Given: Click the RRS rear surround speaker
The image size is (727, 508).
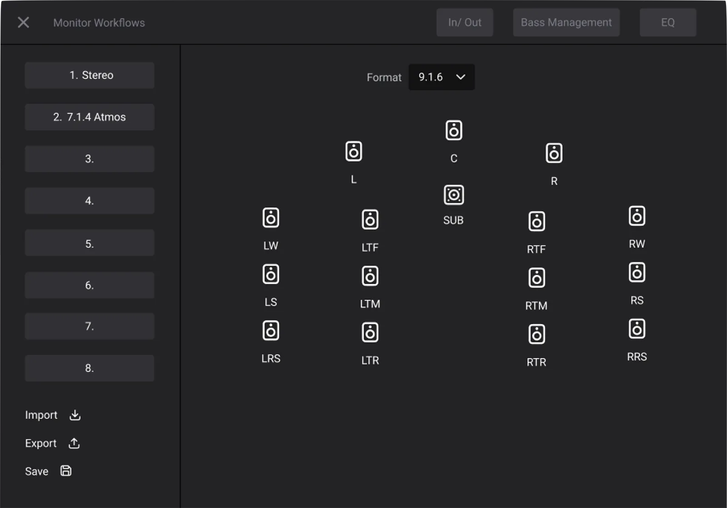Looking at the screenshot, I should (x=637, y=329).
